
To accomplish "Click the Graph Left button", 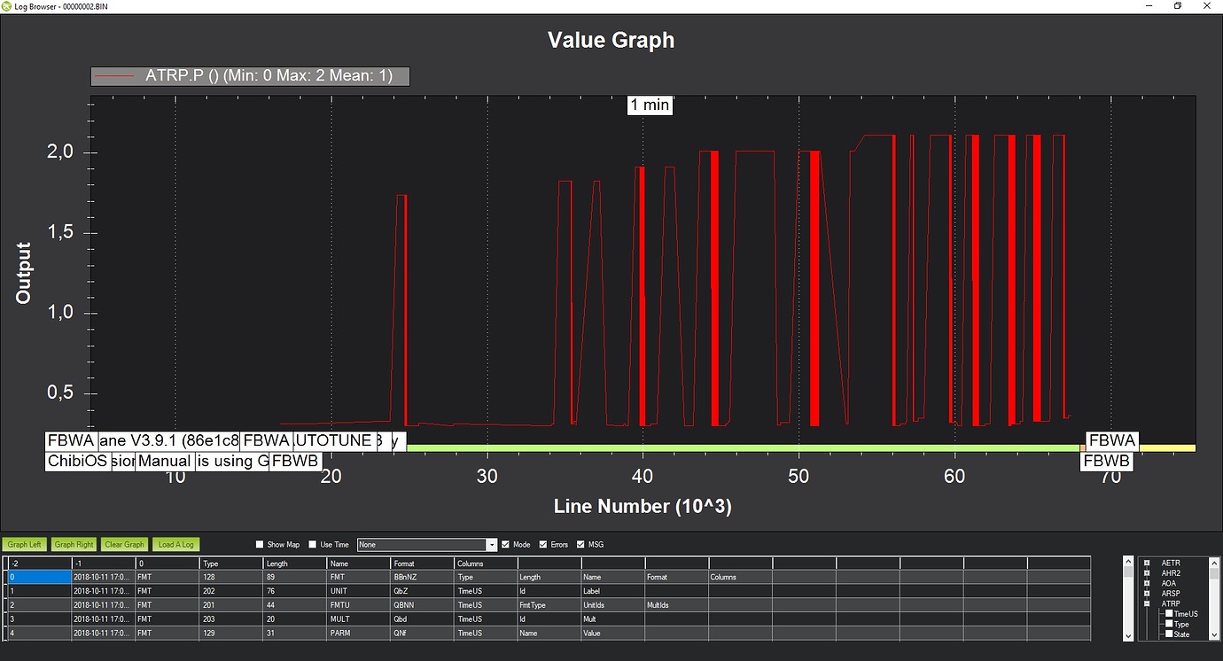I will pos(24,544).
